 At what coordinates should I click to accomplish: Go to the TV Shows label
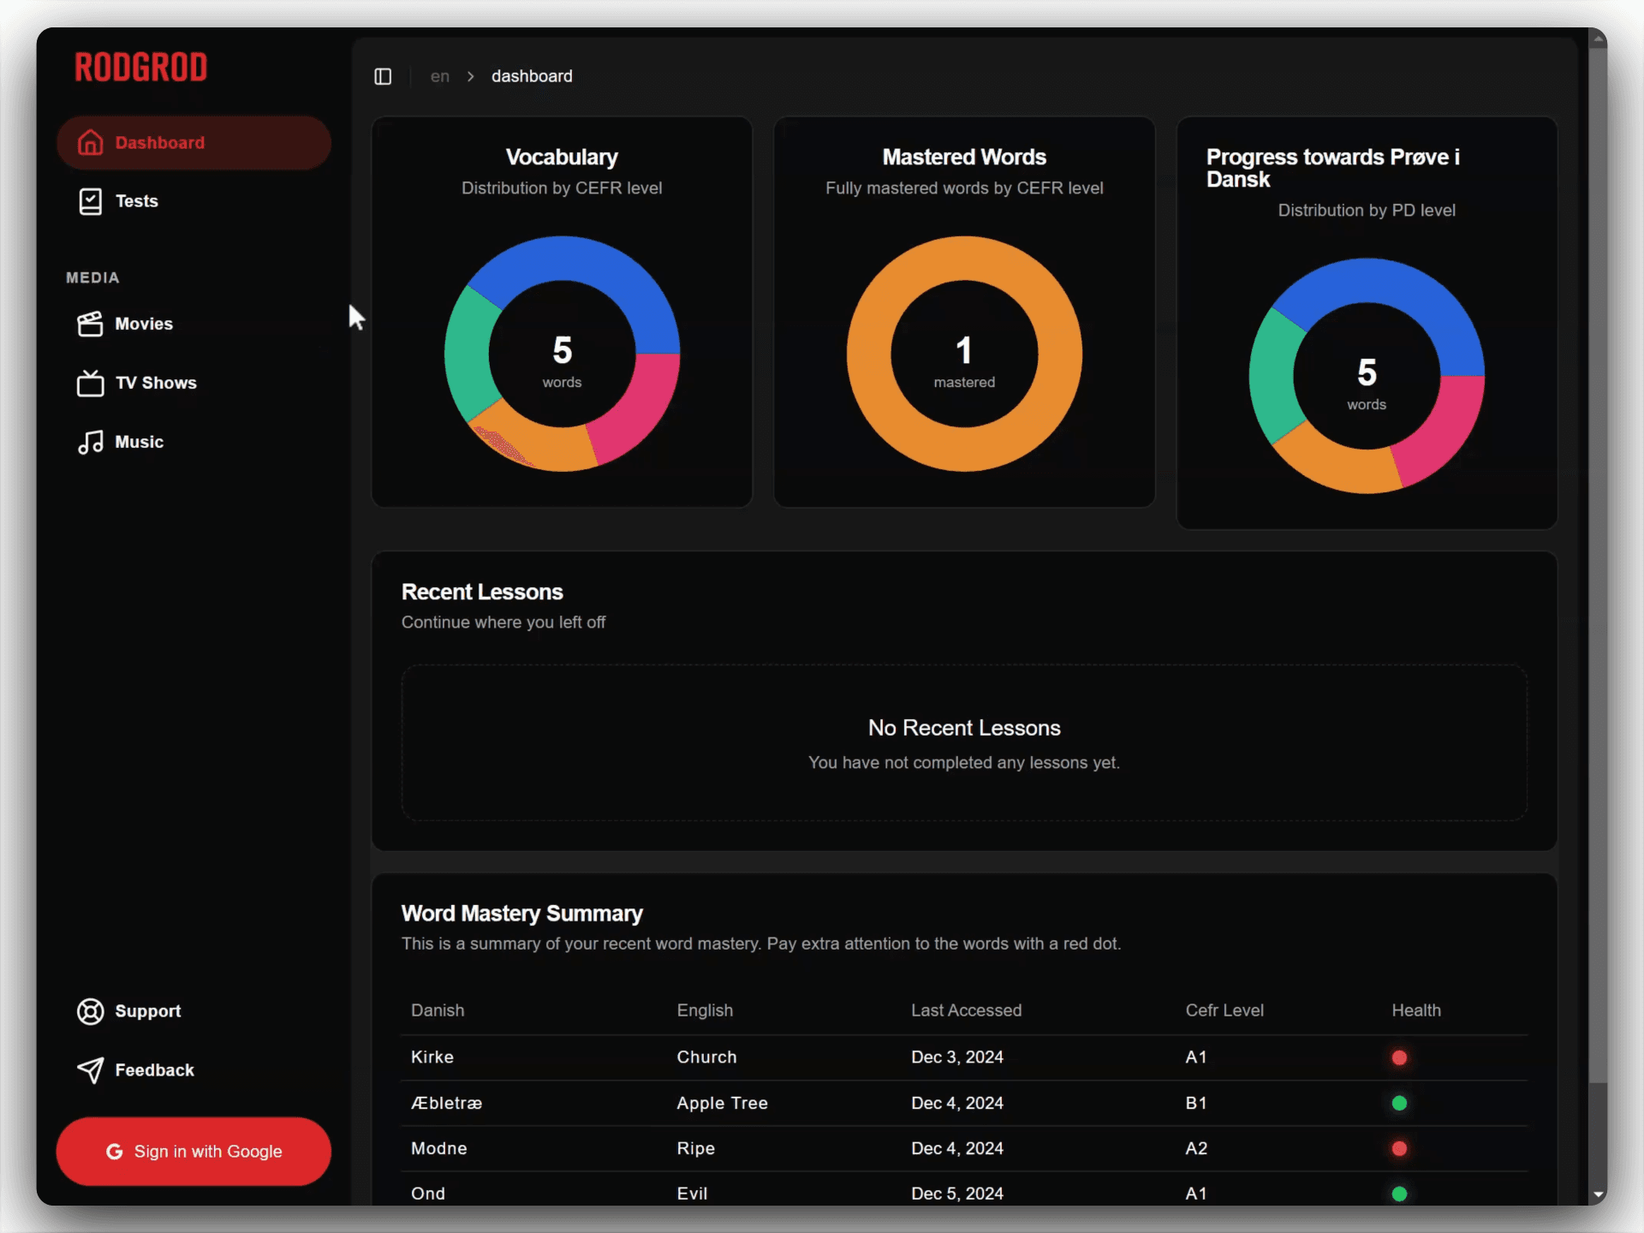click(156, 383)
